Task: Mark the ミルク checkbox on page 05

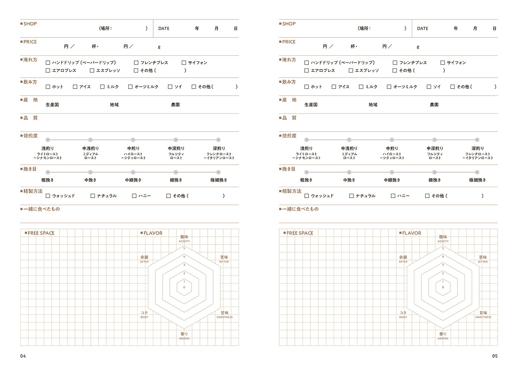Action: [361, 87]
